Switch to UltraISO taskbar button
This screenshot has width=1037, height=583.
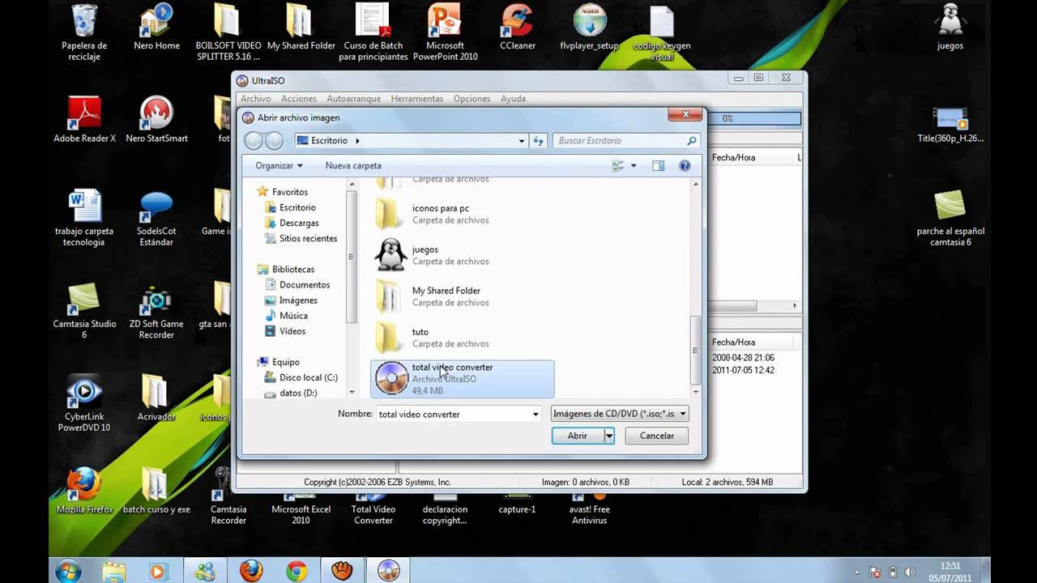pos(388,571)
